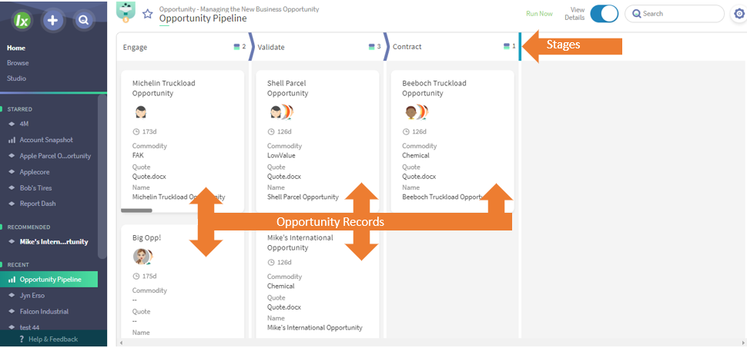The height and width of the screenshot is (348, 747).
Task: Click the breadcrumb Opportunity - Managing the New Business Opportunity
Action: tap(240, 9)
